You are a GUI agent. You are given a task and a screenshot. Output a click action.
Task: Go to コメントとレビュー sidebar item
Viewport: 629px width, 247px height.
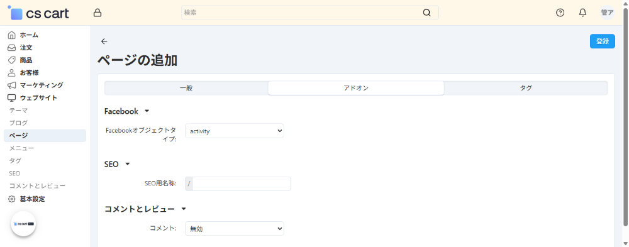(x=37, y=186)
